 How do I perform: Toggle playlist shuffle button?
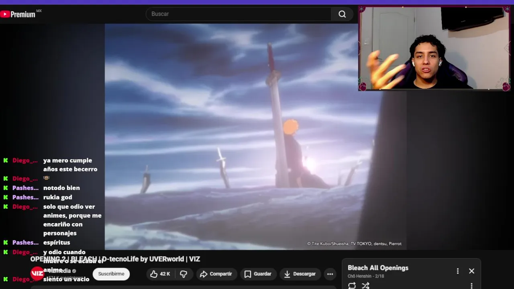[x=365, y=285]
